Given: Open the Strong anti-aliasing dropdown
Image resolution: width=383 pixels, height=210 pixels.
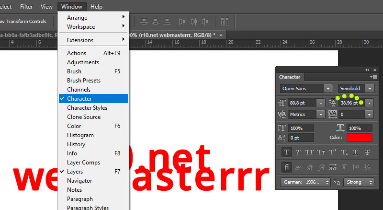Looking at the screenshot, I should coord(359,182).
